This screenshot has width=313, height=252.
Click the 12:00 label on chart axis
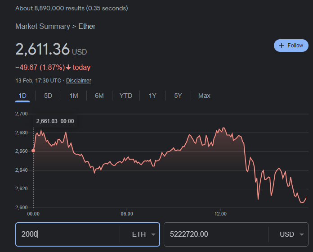(220, 214)
